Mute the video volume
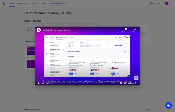 click(x=43, y=83)
